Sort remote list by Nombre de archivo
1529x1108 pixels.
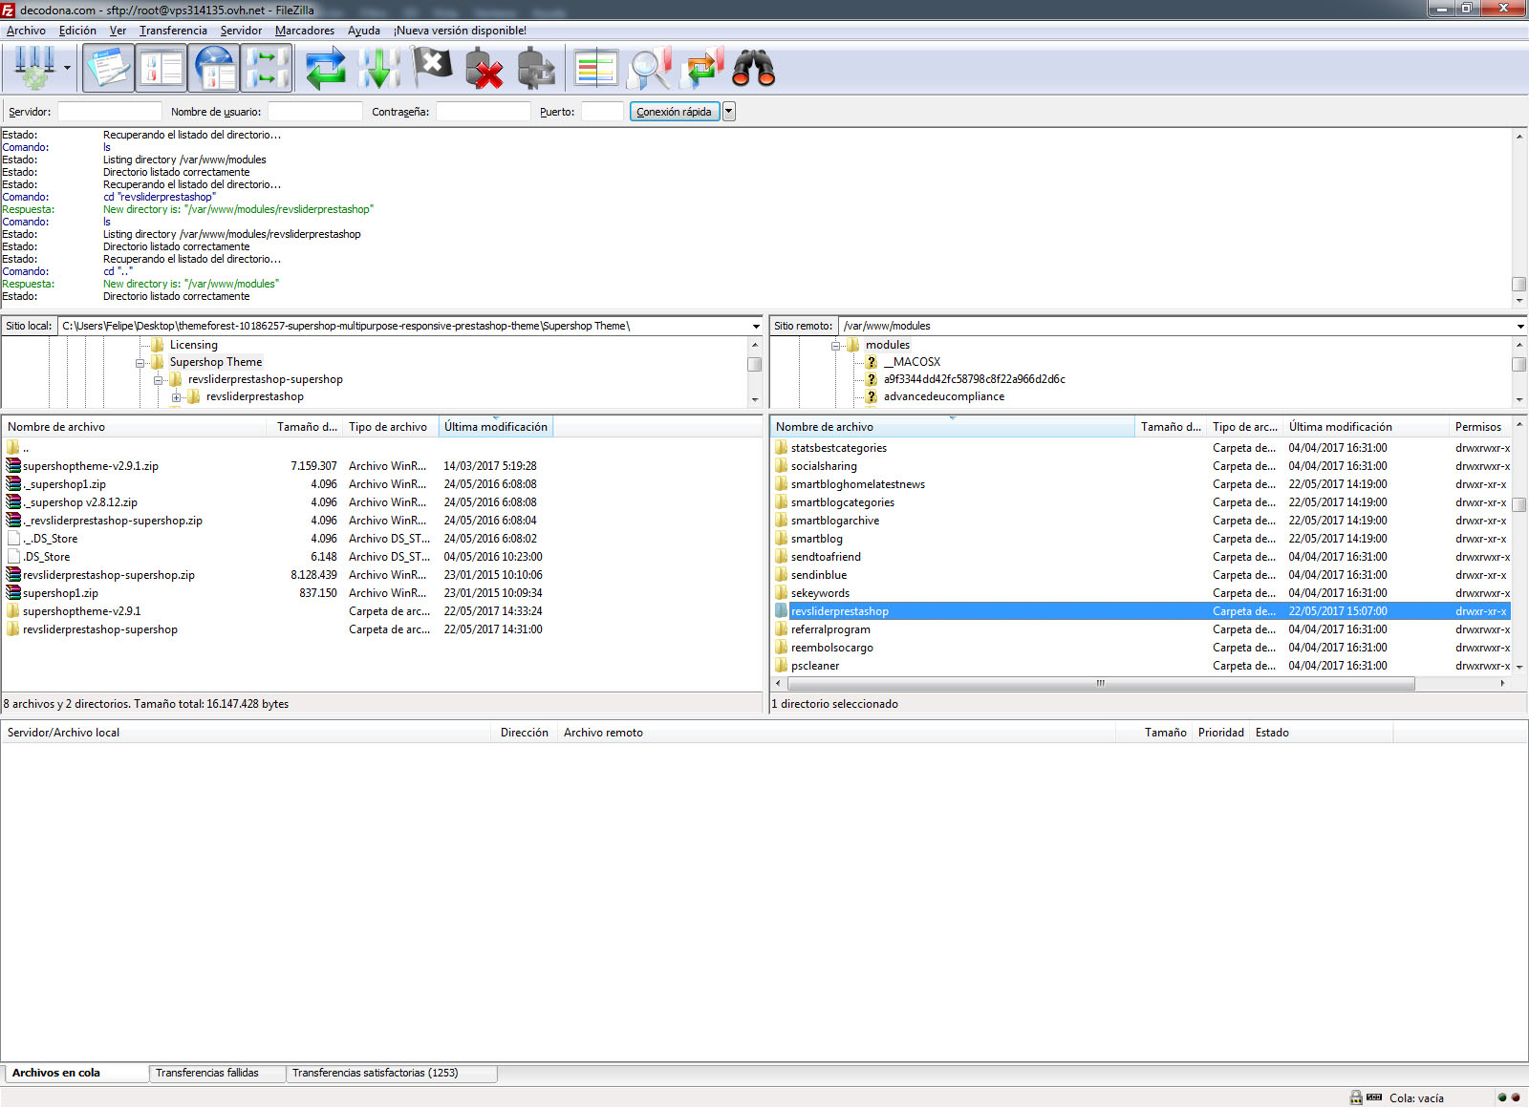tap(953, 427)
